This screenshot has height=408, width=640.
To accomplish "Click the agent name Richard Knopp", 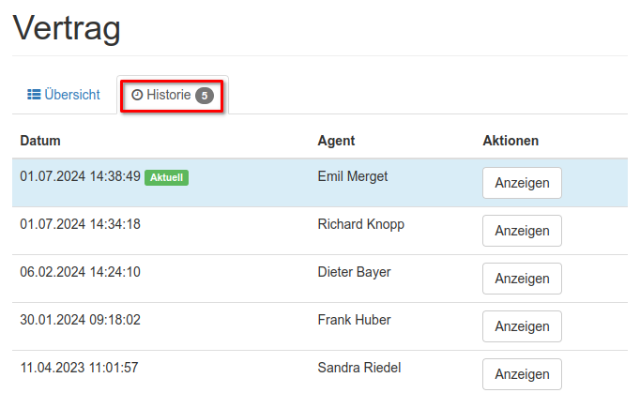I will (361, 224).
